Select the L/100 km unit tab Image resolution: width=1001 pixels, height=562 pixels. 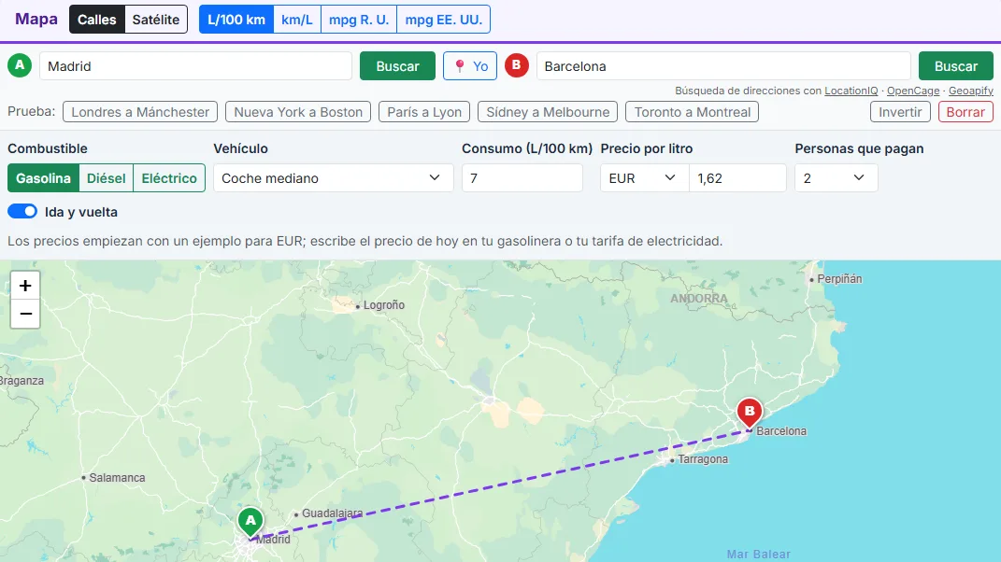click(x=236, y=19)
